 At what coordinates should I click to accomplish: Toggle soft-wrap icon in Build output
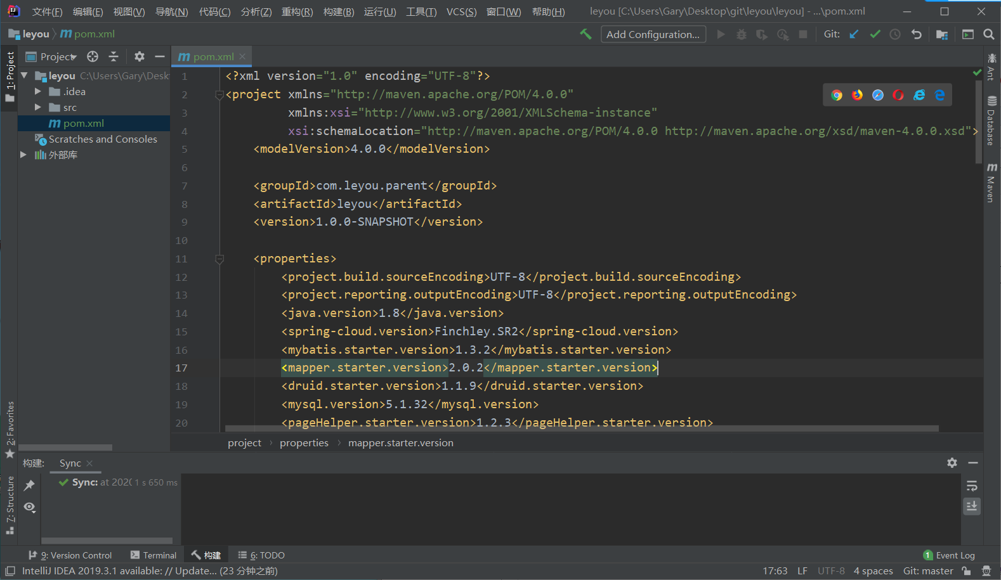(972, 486)
